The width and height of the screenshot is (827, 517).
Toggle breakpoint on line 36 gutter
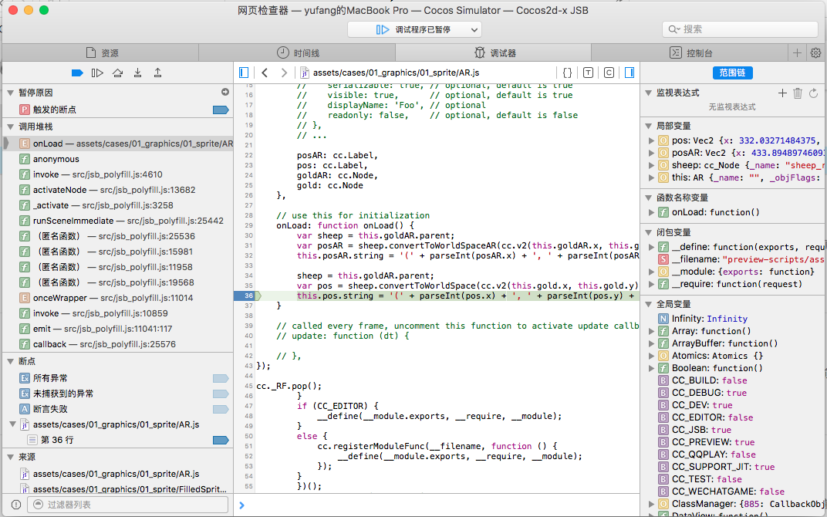(x=248, y=296)
